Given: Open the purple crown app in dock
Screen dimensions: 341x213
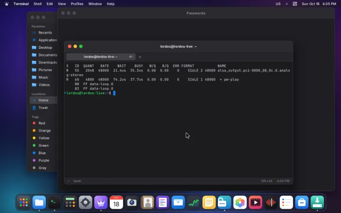Looking at the screenshot, I should 101,203.
